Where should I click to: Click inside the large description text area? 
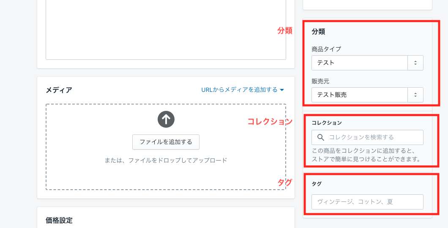pyautogui.click(x=166, y=30)
